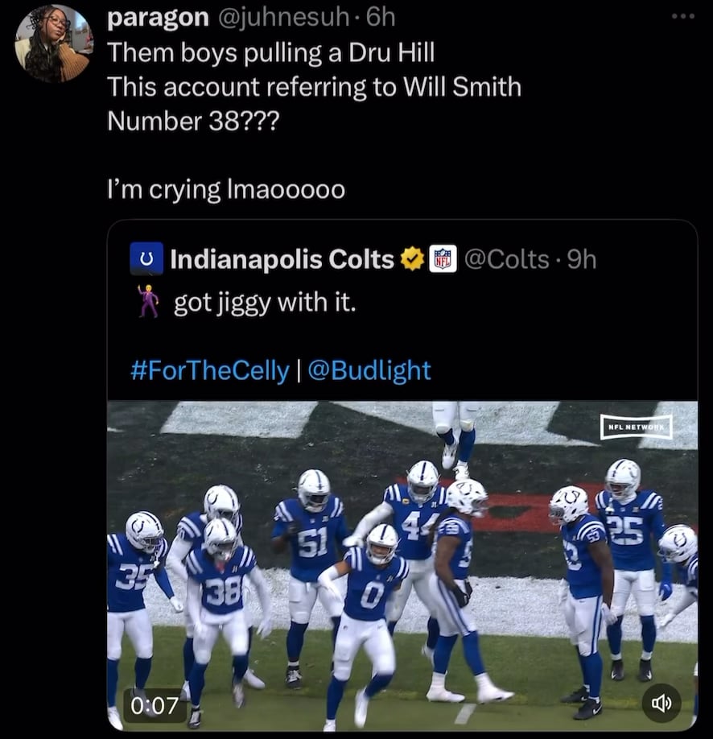Unmute the video with speaker icon
This screenshot has width=713, height=739.
(x=661, y=703)
